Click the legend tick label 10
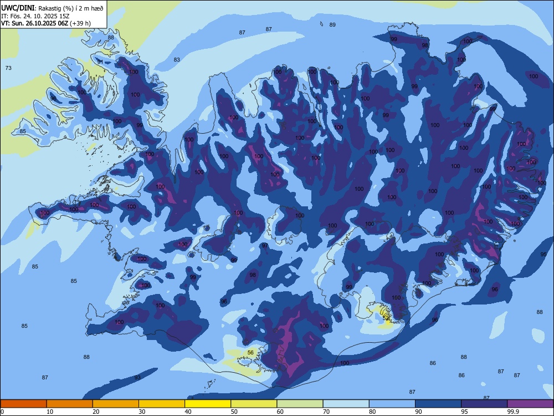 pos(50,412)
